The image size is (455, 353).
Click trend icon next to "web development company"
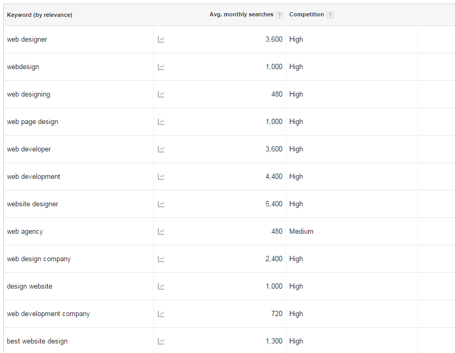tap(160, 313)
